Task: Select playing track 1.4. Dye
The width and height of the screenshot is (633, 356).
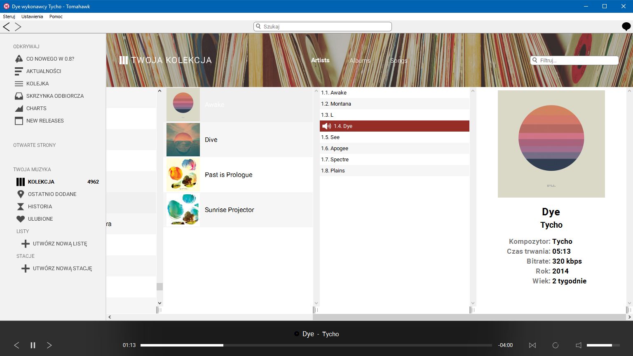Action: tap(394, 126)
